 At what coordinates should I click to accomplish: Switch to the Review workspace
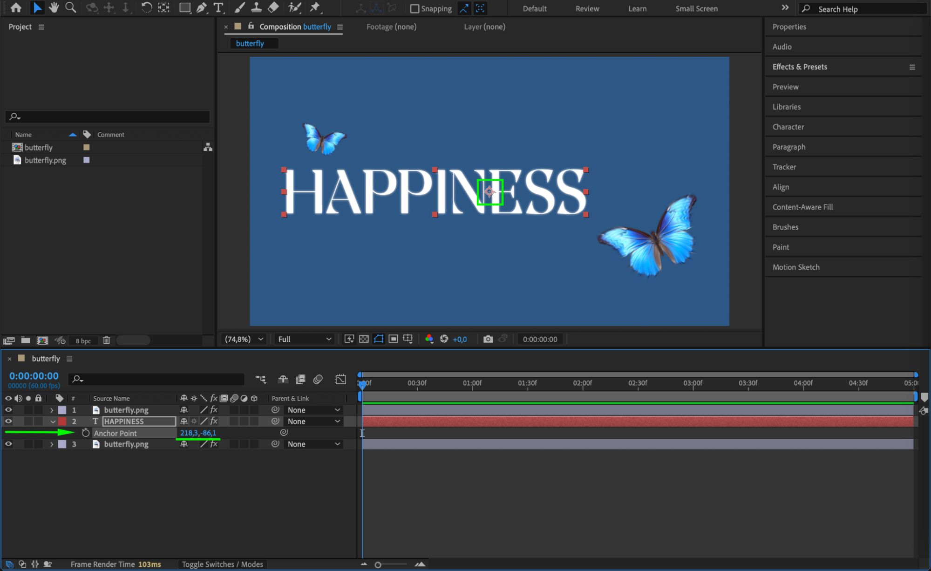coord(587,8)
